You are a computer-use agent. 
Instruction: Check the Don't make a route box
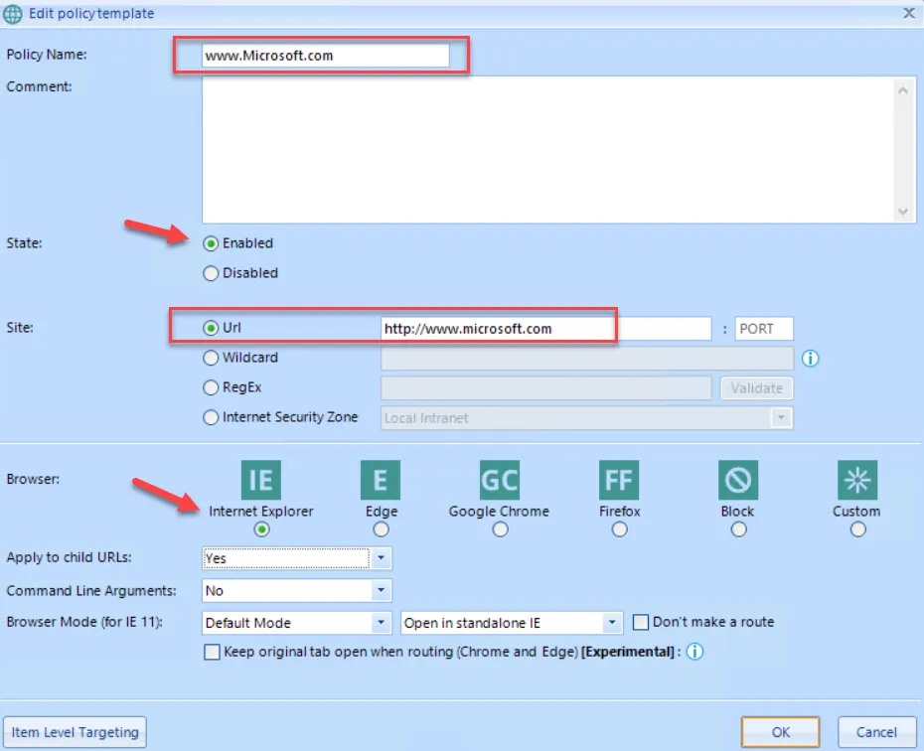click(641, 622)
